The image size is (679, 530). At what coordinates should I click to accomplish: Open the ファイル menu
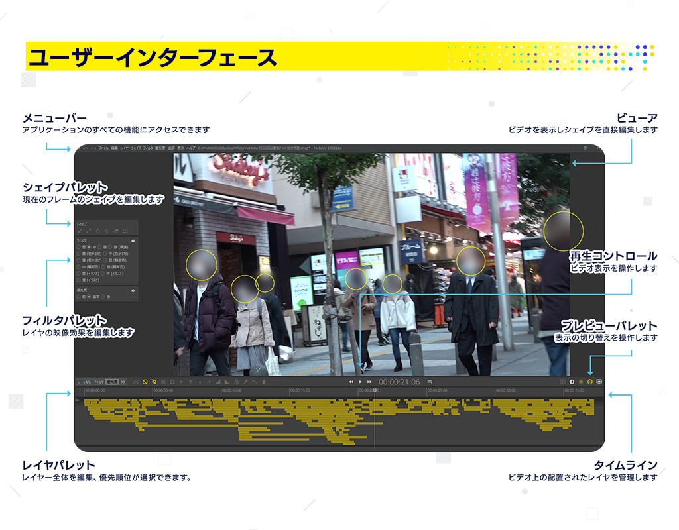pos(103,148)
